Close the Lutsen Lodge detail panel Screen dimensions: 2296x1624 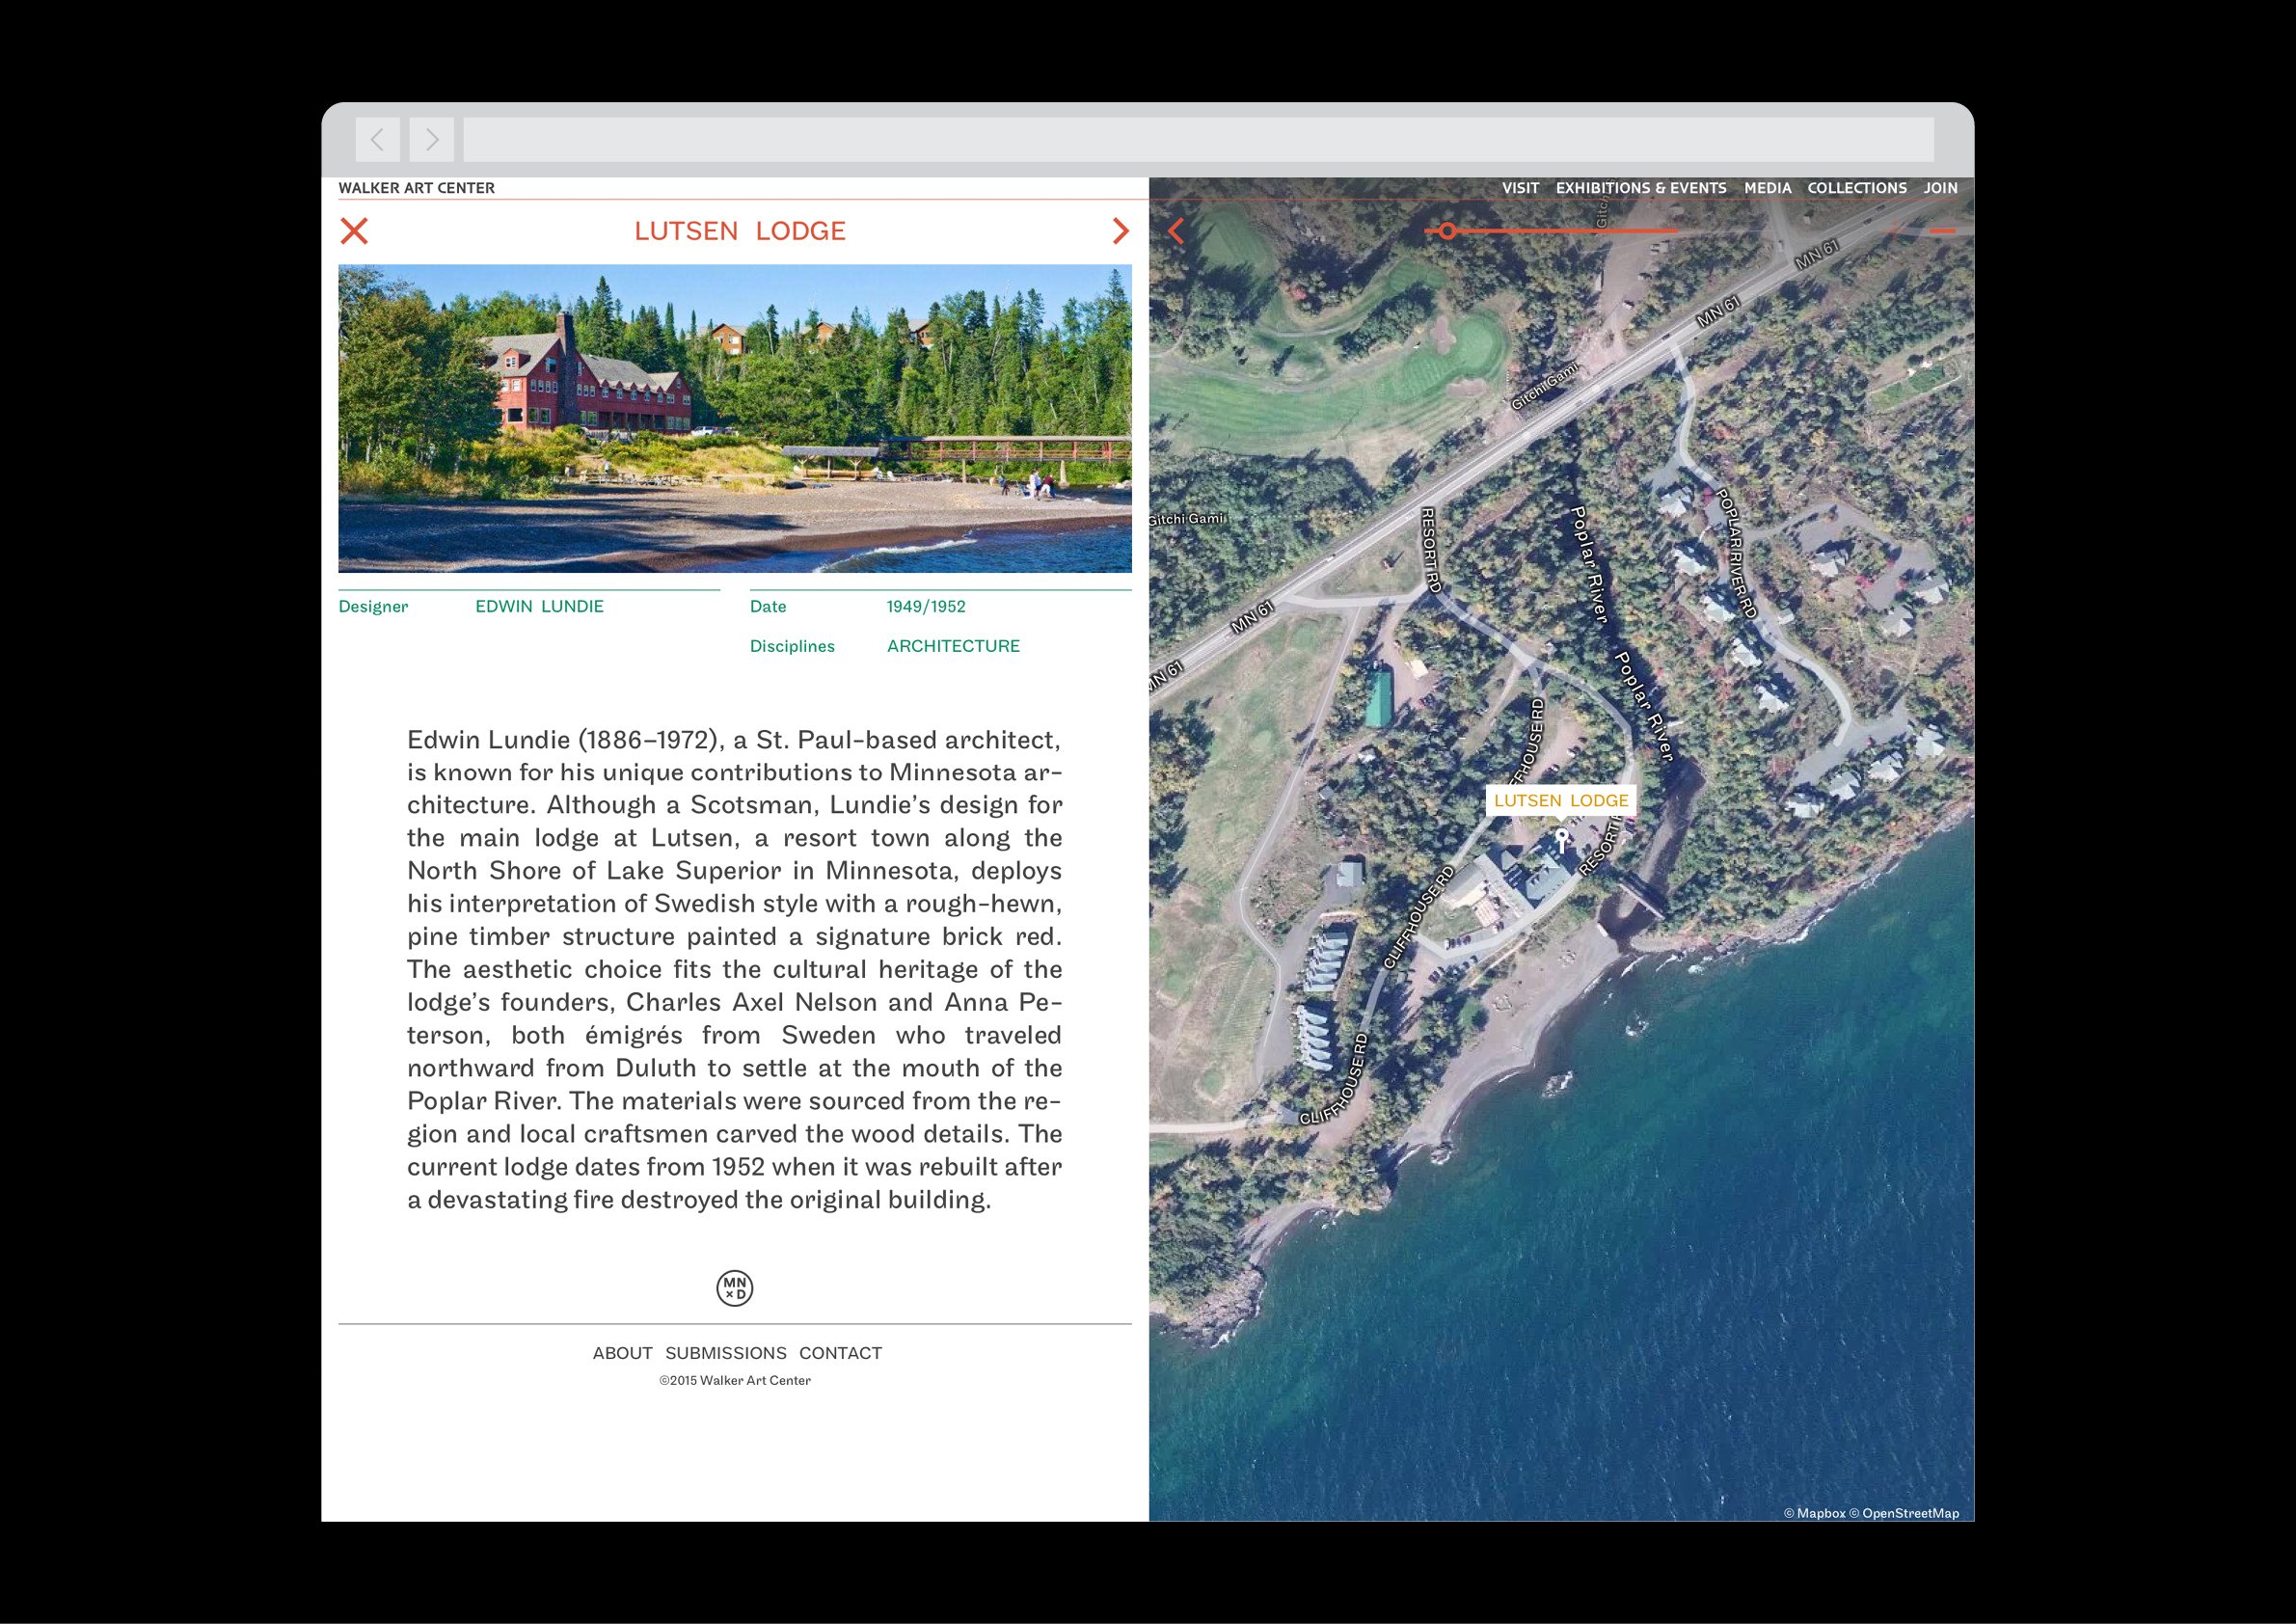coord(354,231)
